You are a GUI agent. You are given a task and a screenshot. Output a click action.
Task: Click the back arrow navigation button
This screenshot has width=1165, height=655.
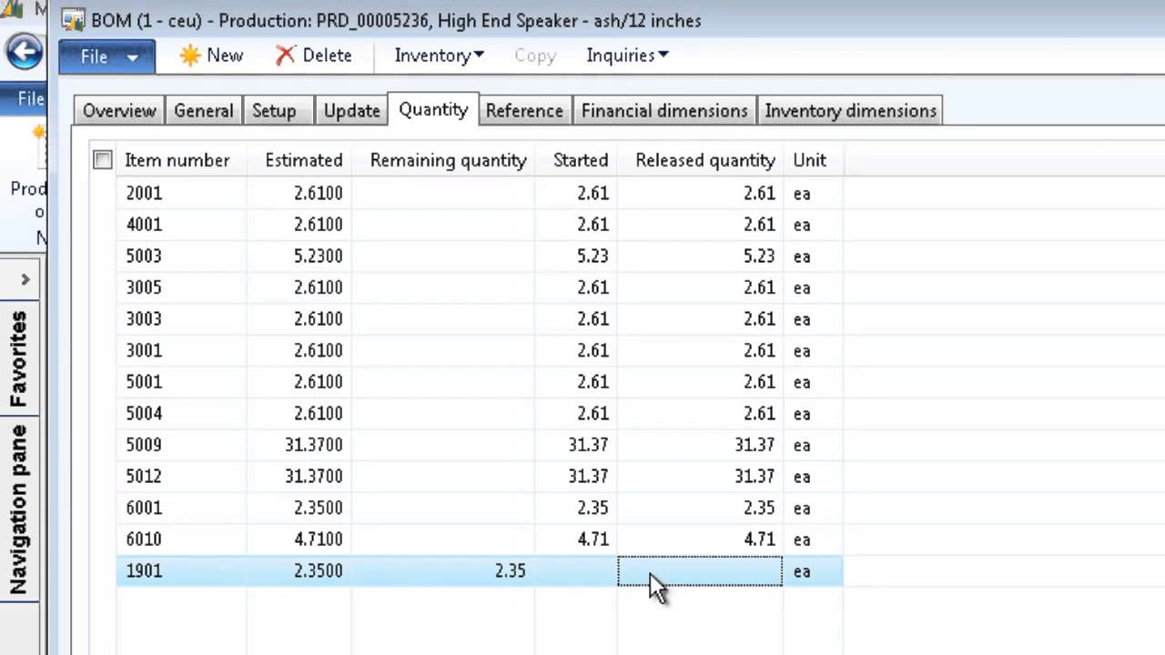pyautogui.click(x=25, y=53)
